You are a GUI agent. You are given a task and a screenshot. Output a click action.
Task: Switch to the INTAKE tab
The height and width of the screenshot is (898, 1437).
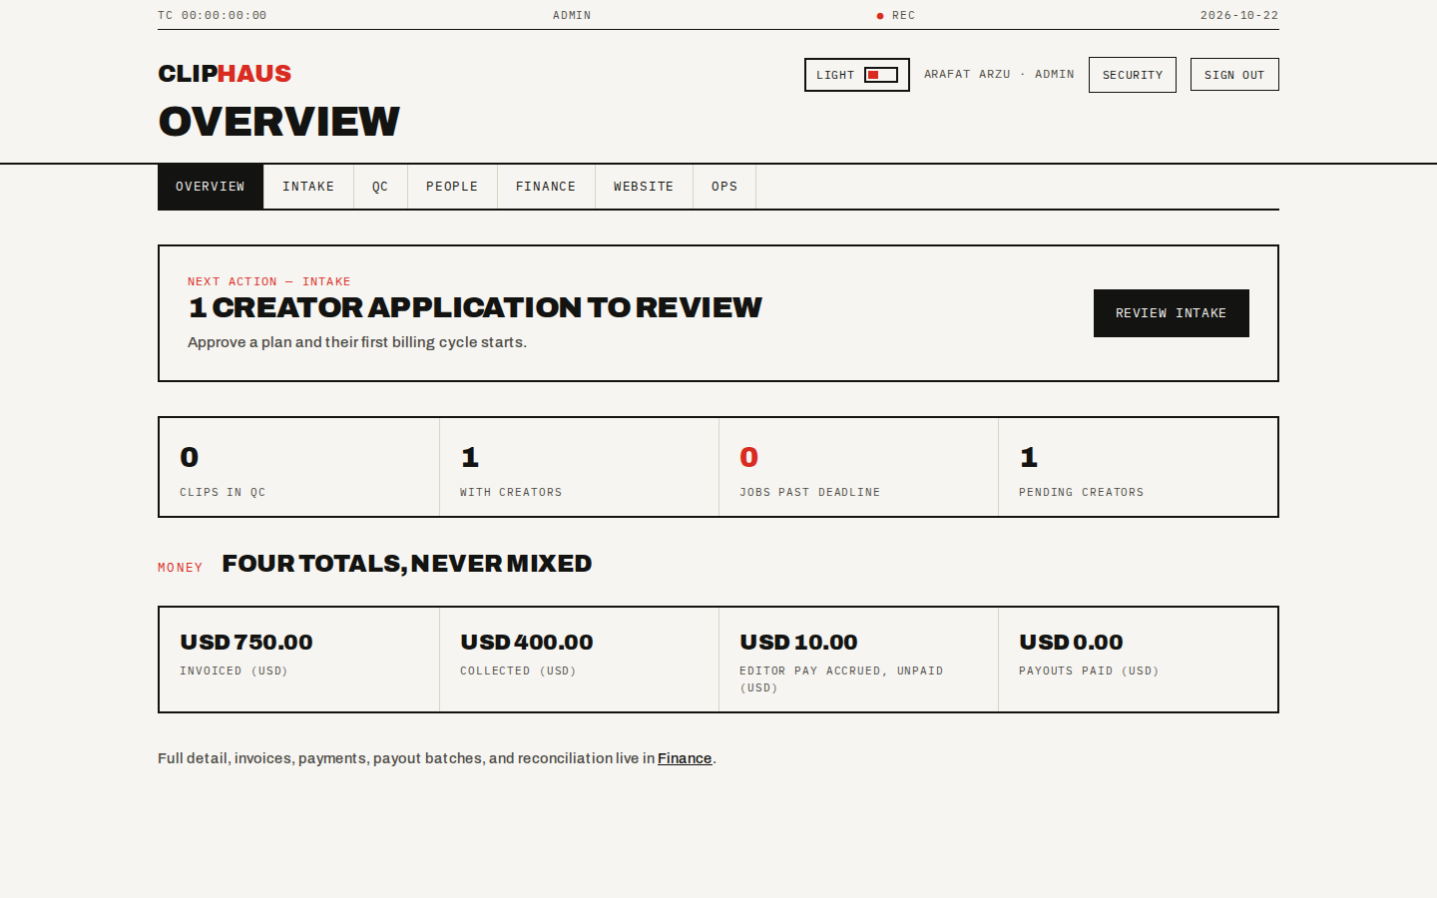[x=308, y=187]
